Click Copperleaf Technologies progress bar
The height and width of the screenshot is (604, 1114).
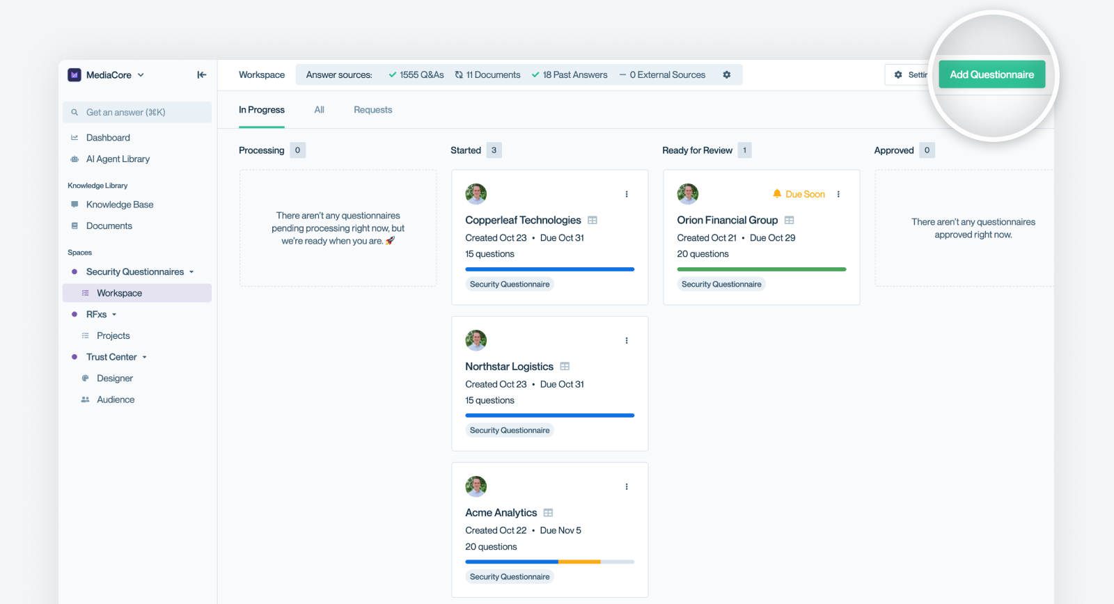coord(549,269)
